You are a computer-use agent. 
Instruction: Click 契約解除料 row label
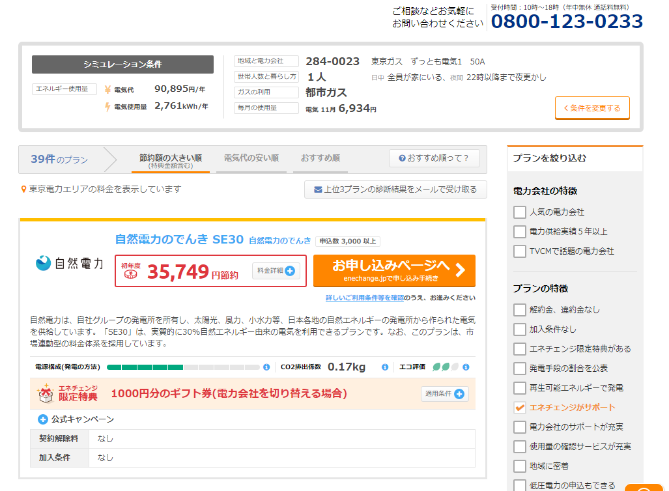(59, 438)
